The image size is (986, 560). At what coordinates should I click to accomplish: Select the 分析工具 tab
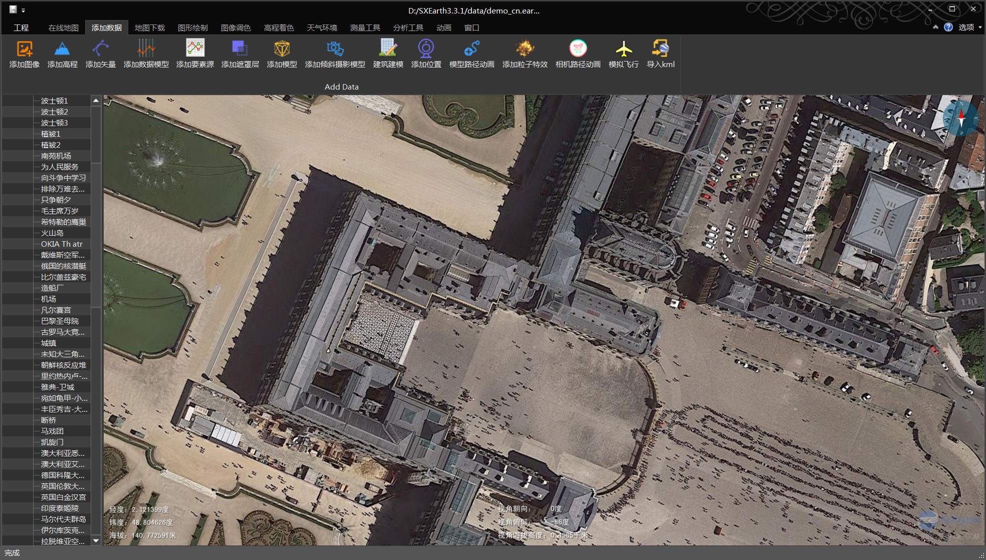[408, 28]
